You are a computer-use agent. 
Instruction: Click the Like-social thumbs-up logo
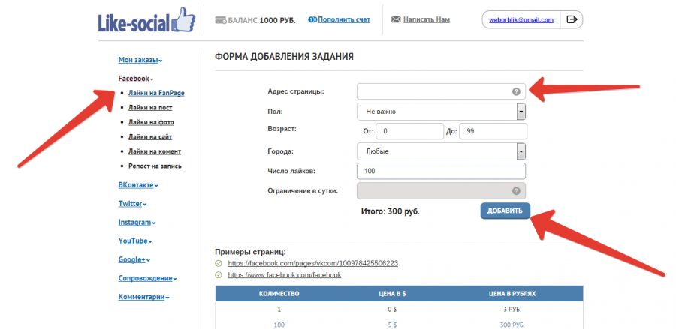[x=146, y=20]
